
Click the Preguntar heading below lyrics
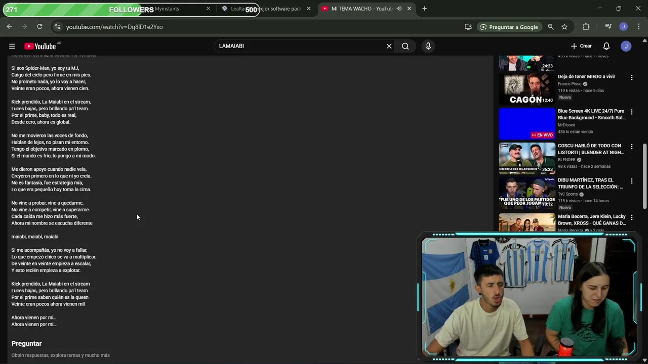[x=26, y=343]
